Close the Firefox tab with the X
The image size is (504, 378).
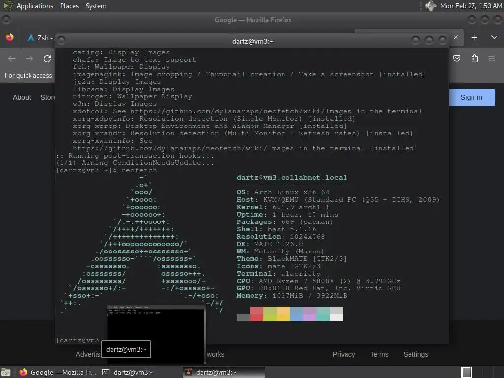click(455, 37)
